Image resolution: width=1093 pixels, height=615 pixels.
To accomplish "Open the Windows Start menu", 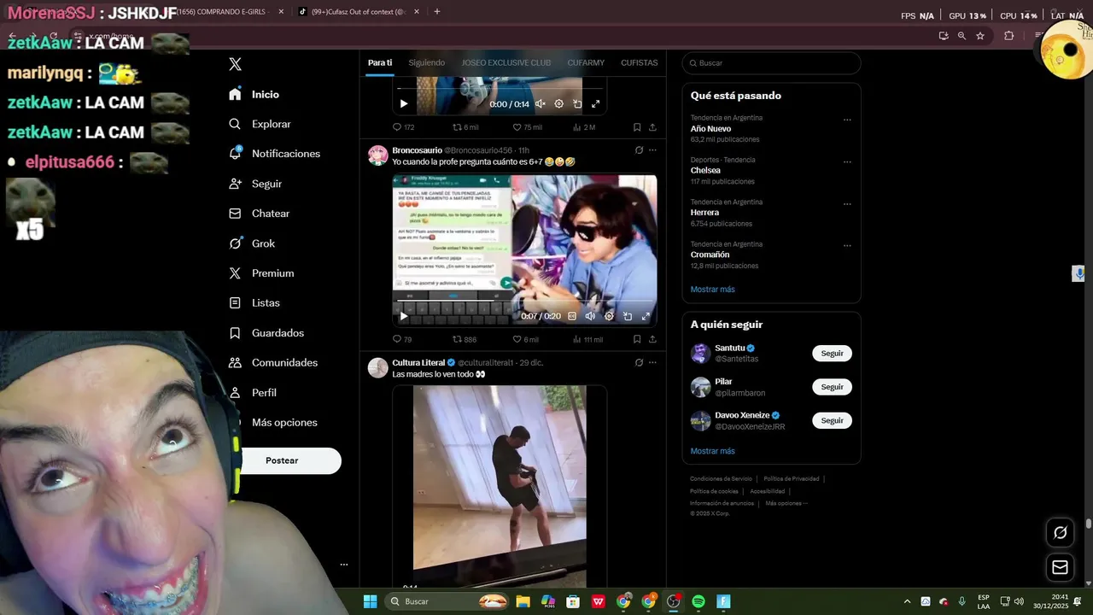I will click(x=370, y=601).
